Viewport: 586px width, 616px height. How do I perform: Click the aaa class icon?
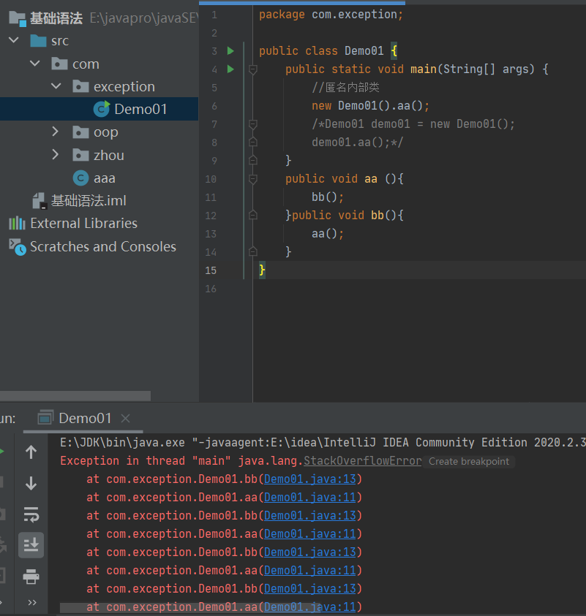(x=80, y=178)
